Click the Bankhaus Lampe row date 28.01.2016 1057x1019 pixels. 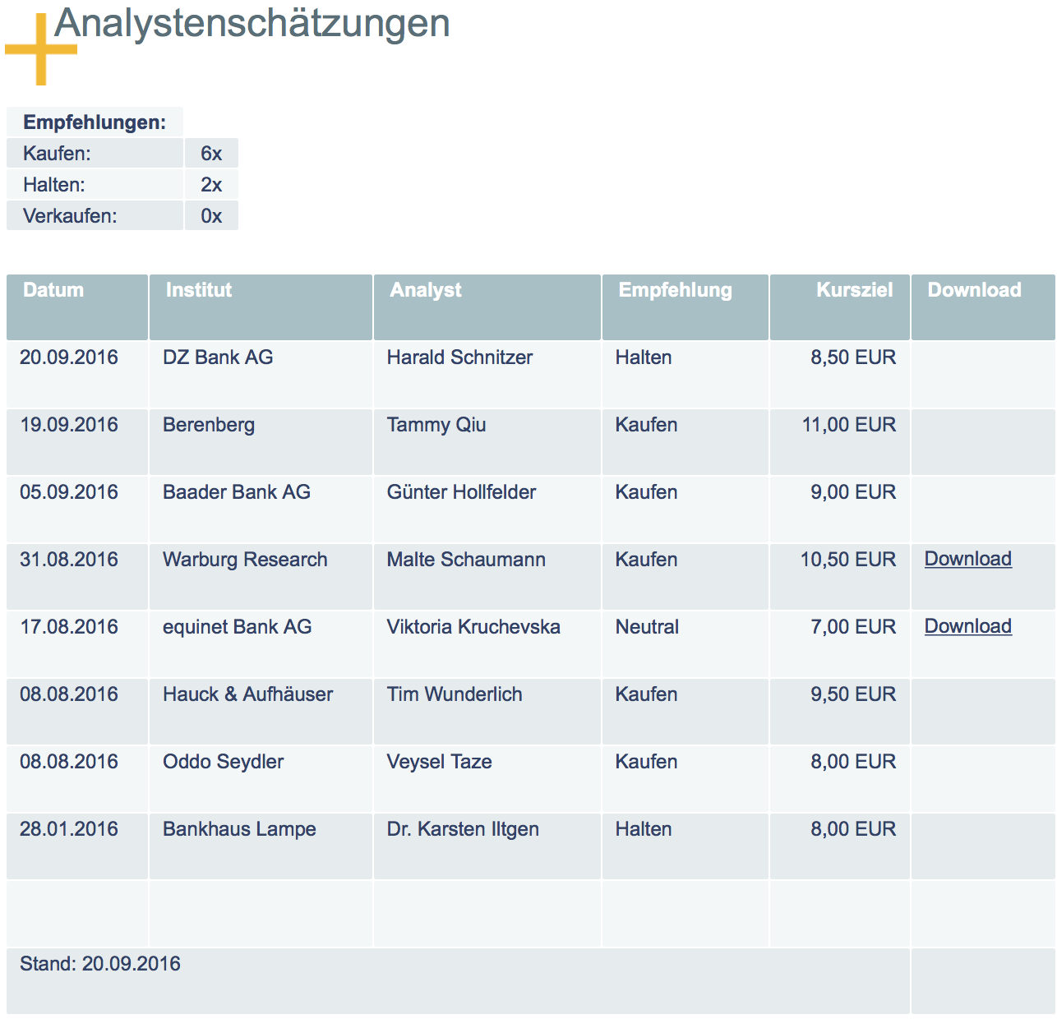coord(69,829)
